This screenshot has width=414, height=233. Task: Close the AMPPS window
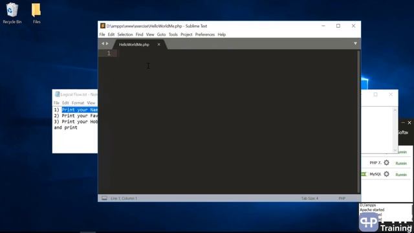(x=409, y=123)
